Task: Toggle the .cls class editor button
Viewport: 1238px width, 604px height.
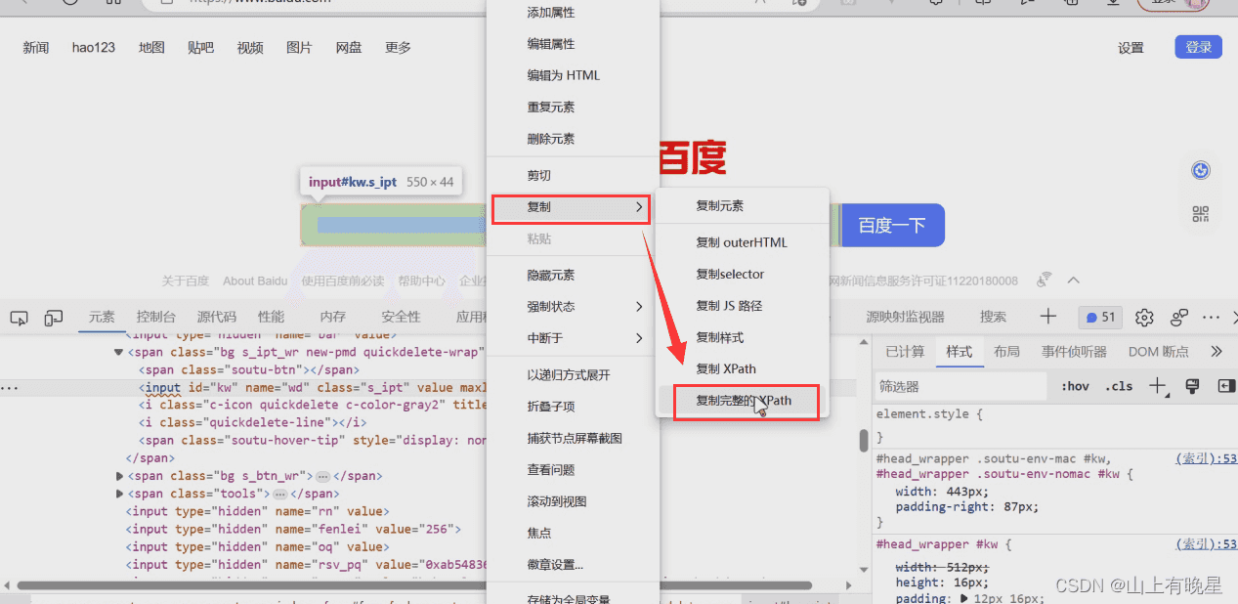Action: point(1119,386)
